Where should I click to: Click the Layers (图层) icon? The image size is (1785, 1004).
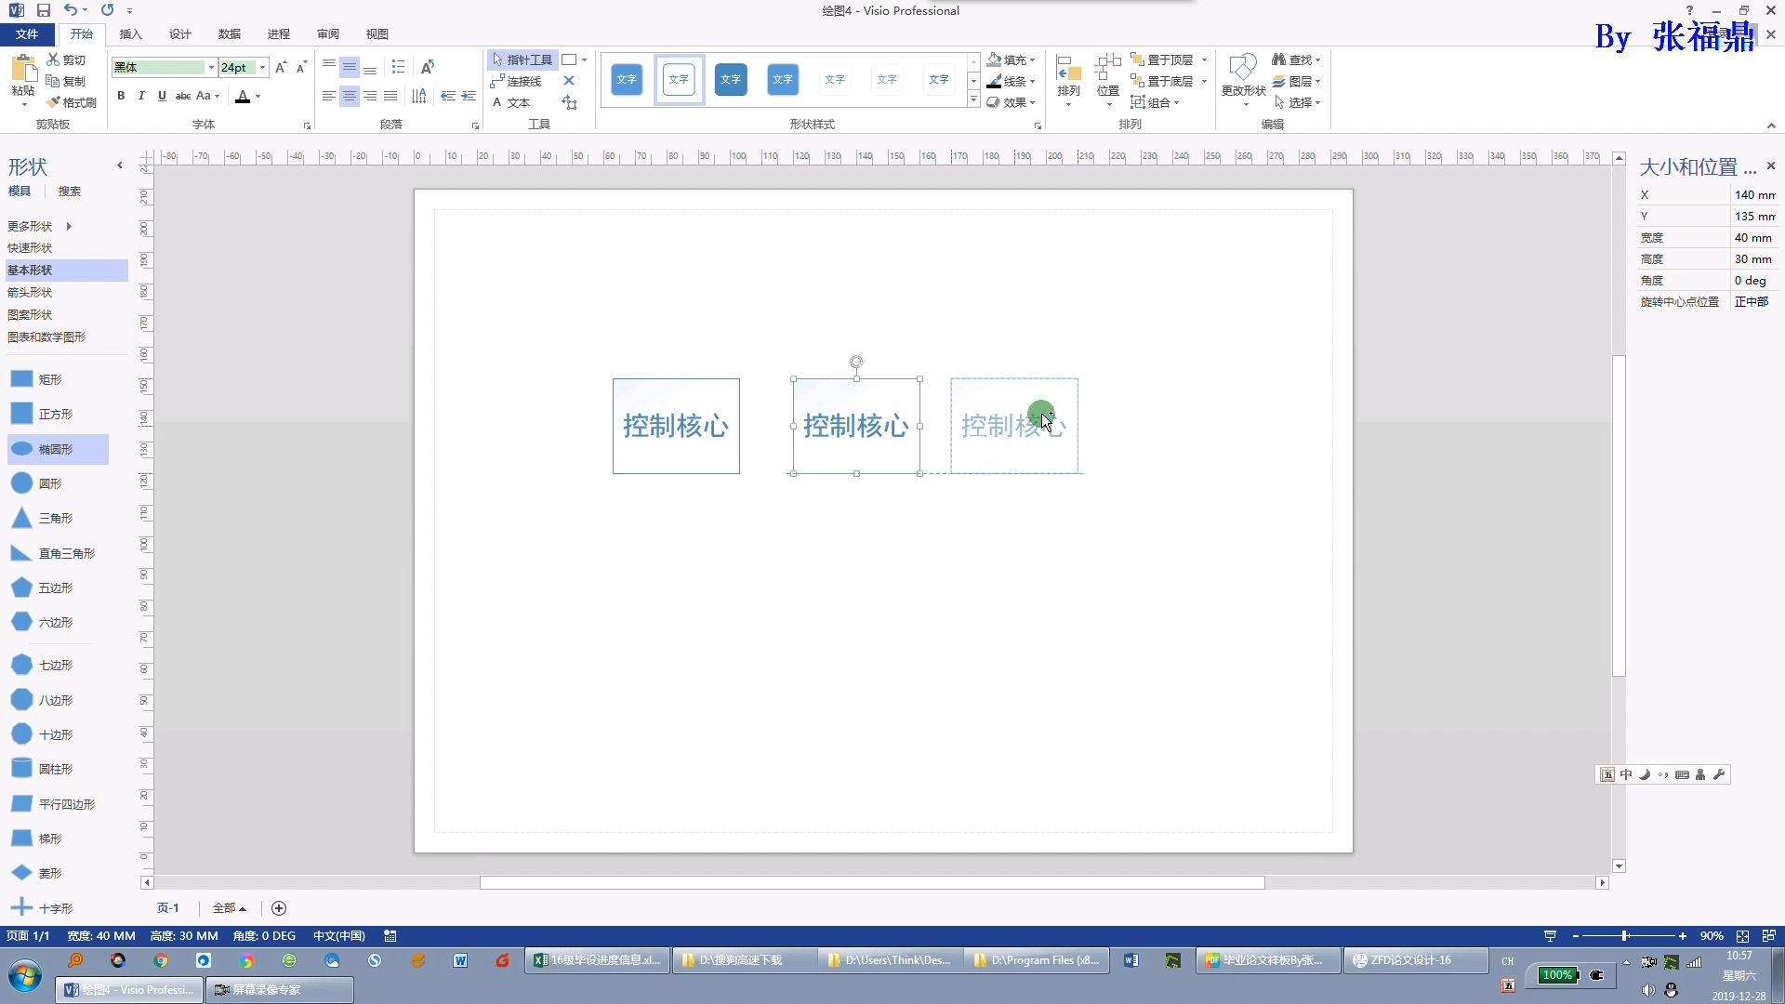point(1279,81)
